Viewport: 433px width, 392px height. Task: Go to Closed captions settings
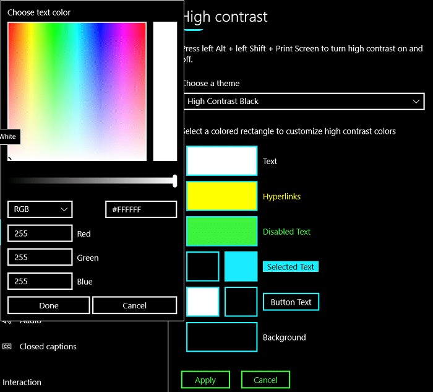48,347
